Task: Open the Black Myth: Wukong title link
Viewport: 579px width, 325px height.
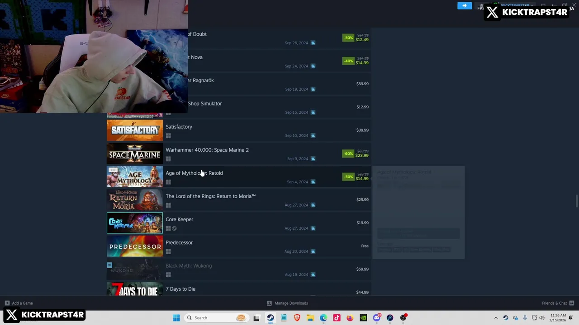Action: pyautogui.click(x=189, y=266)
